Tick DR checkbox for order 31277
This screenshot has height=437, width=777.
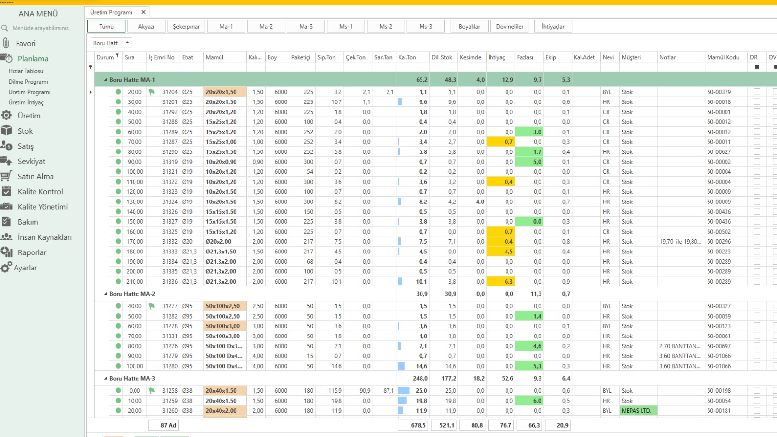(757, 306)
